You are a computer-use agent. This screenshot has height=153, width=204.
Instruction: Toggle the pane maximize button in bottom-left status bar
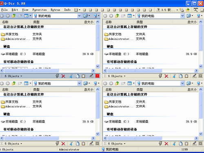[98, 144]
